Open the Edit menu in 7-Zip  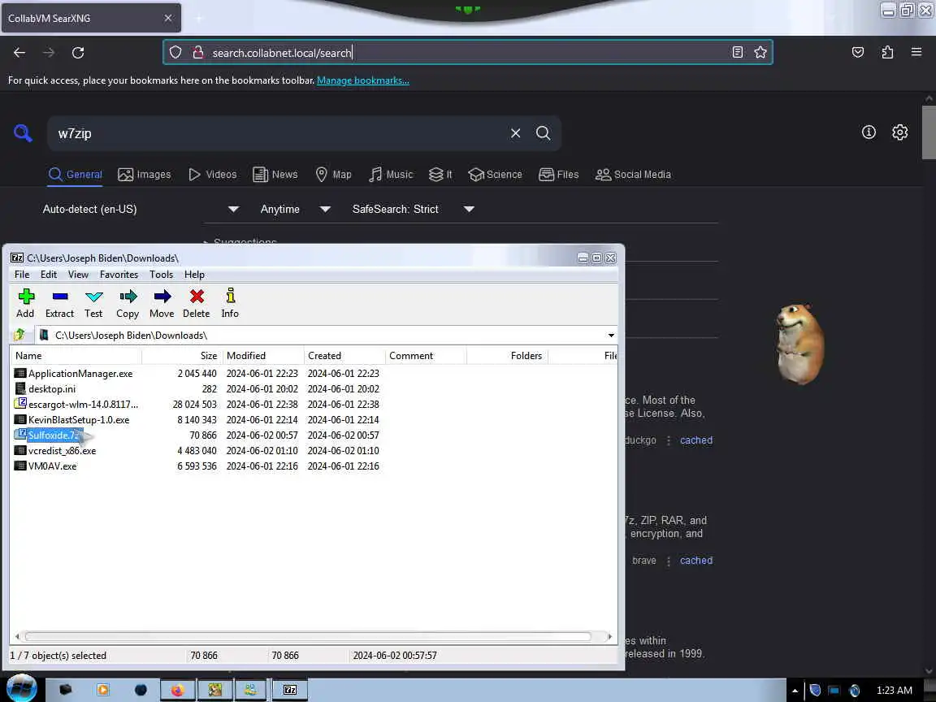click(x=49, y=275)
